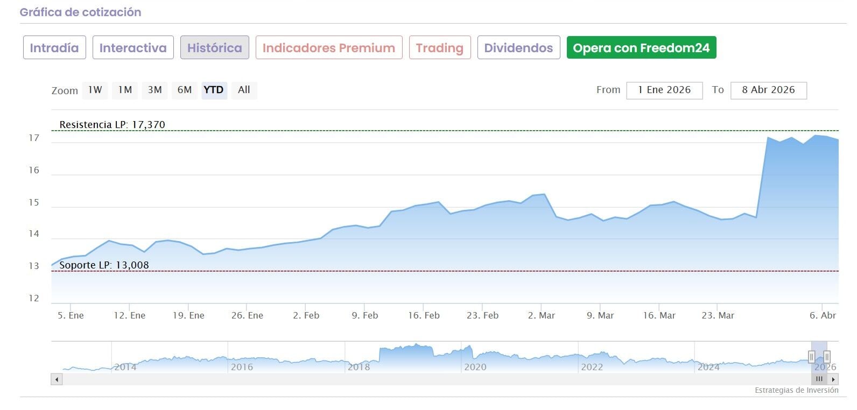Viewport: 857px width, 410px height.
Task: Click the navigator scroll right arrow
Action: tap(834, 379)
